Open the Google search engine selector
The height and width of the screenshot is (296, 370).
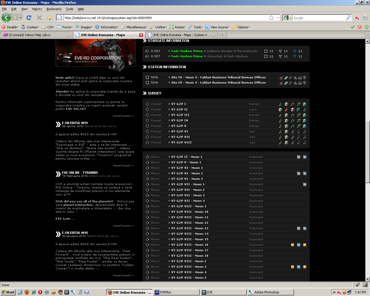tap(287, 18)
